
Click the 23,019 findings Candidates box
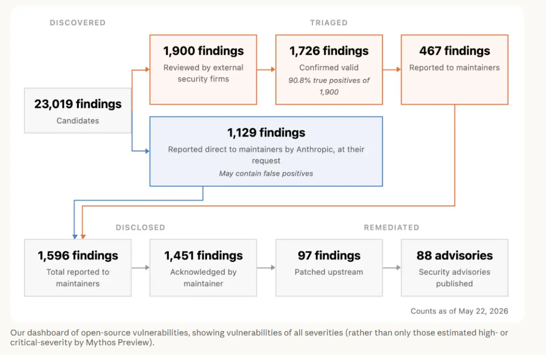point(78,110)
